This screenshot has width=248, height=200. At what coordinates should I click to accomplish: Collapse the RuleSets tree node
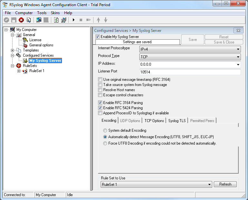click(12, 66)
